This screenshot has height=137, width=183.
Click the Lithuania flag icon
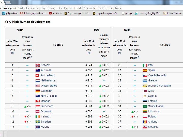[x=145, y=111]
